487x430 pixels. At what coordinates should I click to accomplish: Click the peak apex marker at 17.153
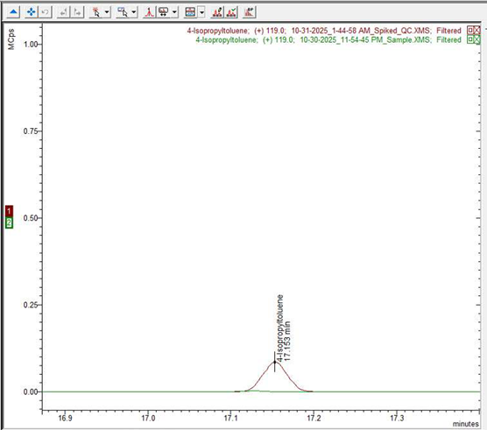pyautogui.click(x=274, y=362)
